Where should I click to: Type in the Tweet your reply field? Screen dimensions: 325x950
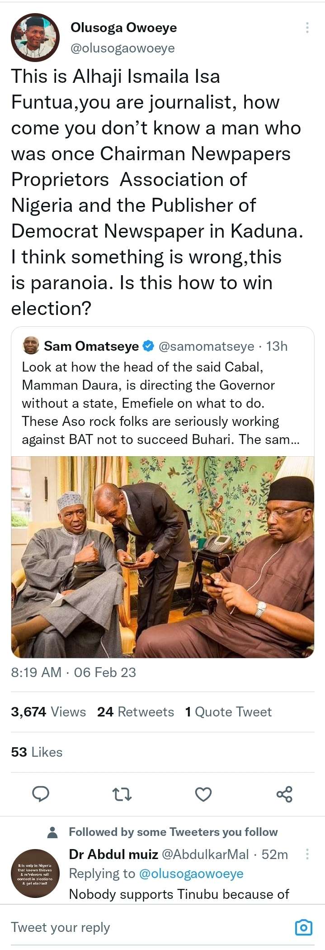tap(136, 927)
